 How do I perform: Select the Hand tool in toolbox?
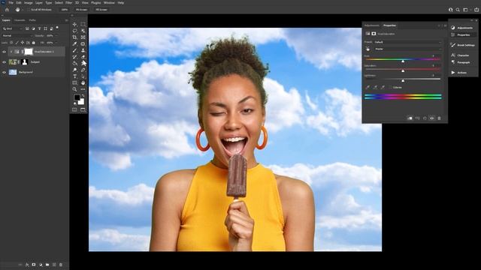pos(83,82)
